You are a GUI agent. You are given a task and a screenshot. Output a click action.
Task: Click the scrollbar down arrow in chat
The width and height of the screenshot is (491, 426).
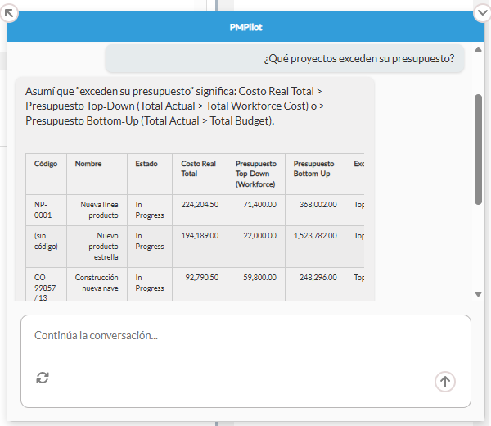point(479,293)
